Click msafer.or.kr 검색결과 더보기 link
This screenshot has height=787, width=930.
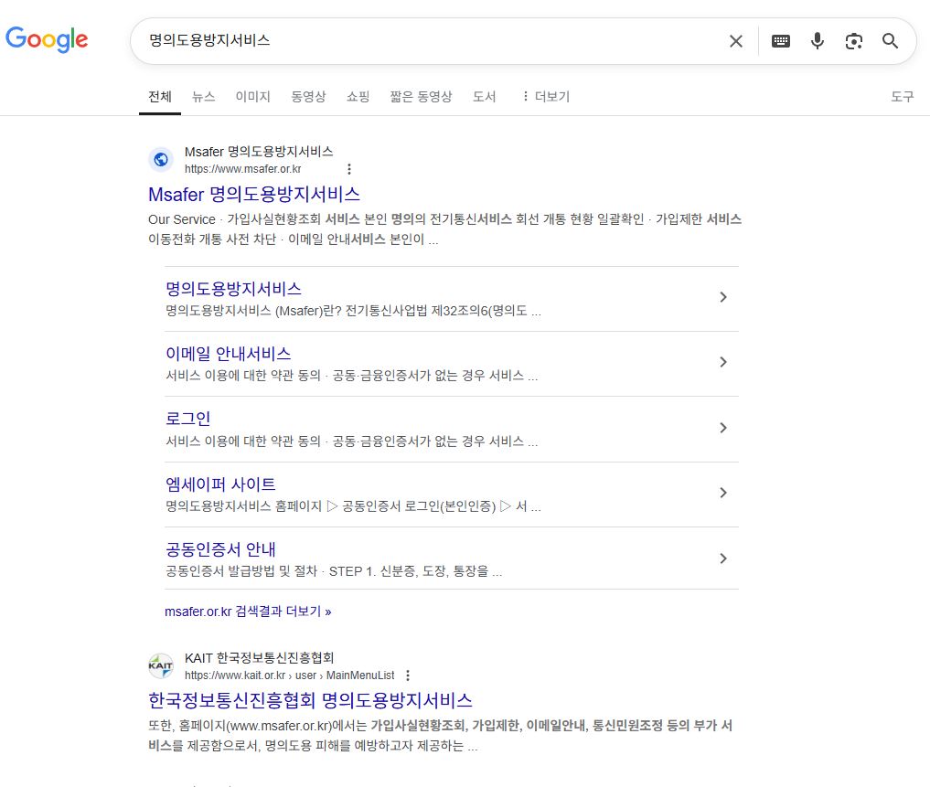pos(248,611)
